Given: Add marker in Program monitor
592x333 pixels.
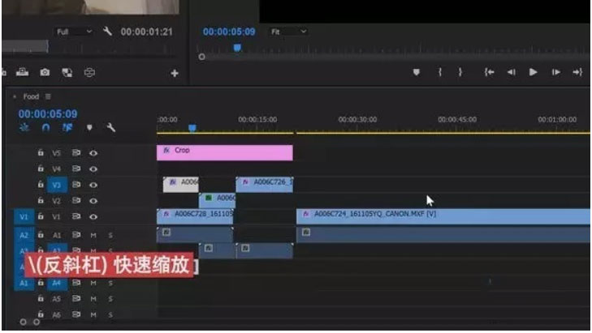Looking at the screenshot, I should pos(417,72).
